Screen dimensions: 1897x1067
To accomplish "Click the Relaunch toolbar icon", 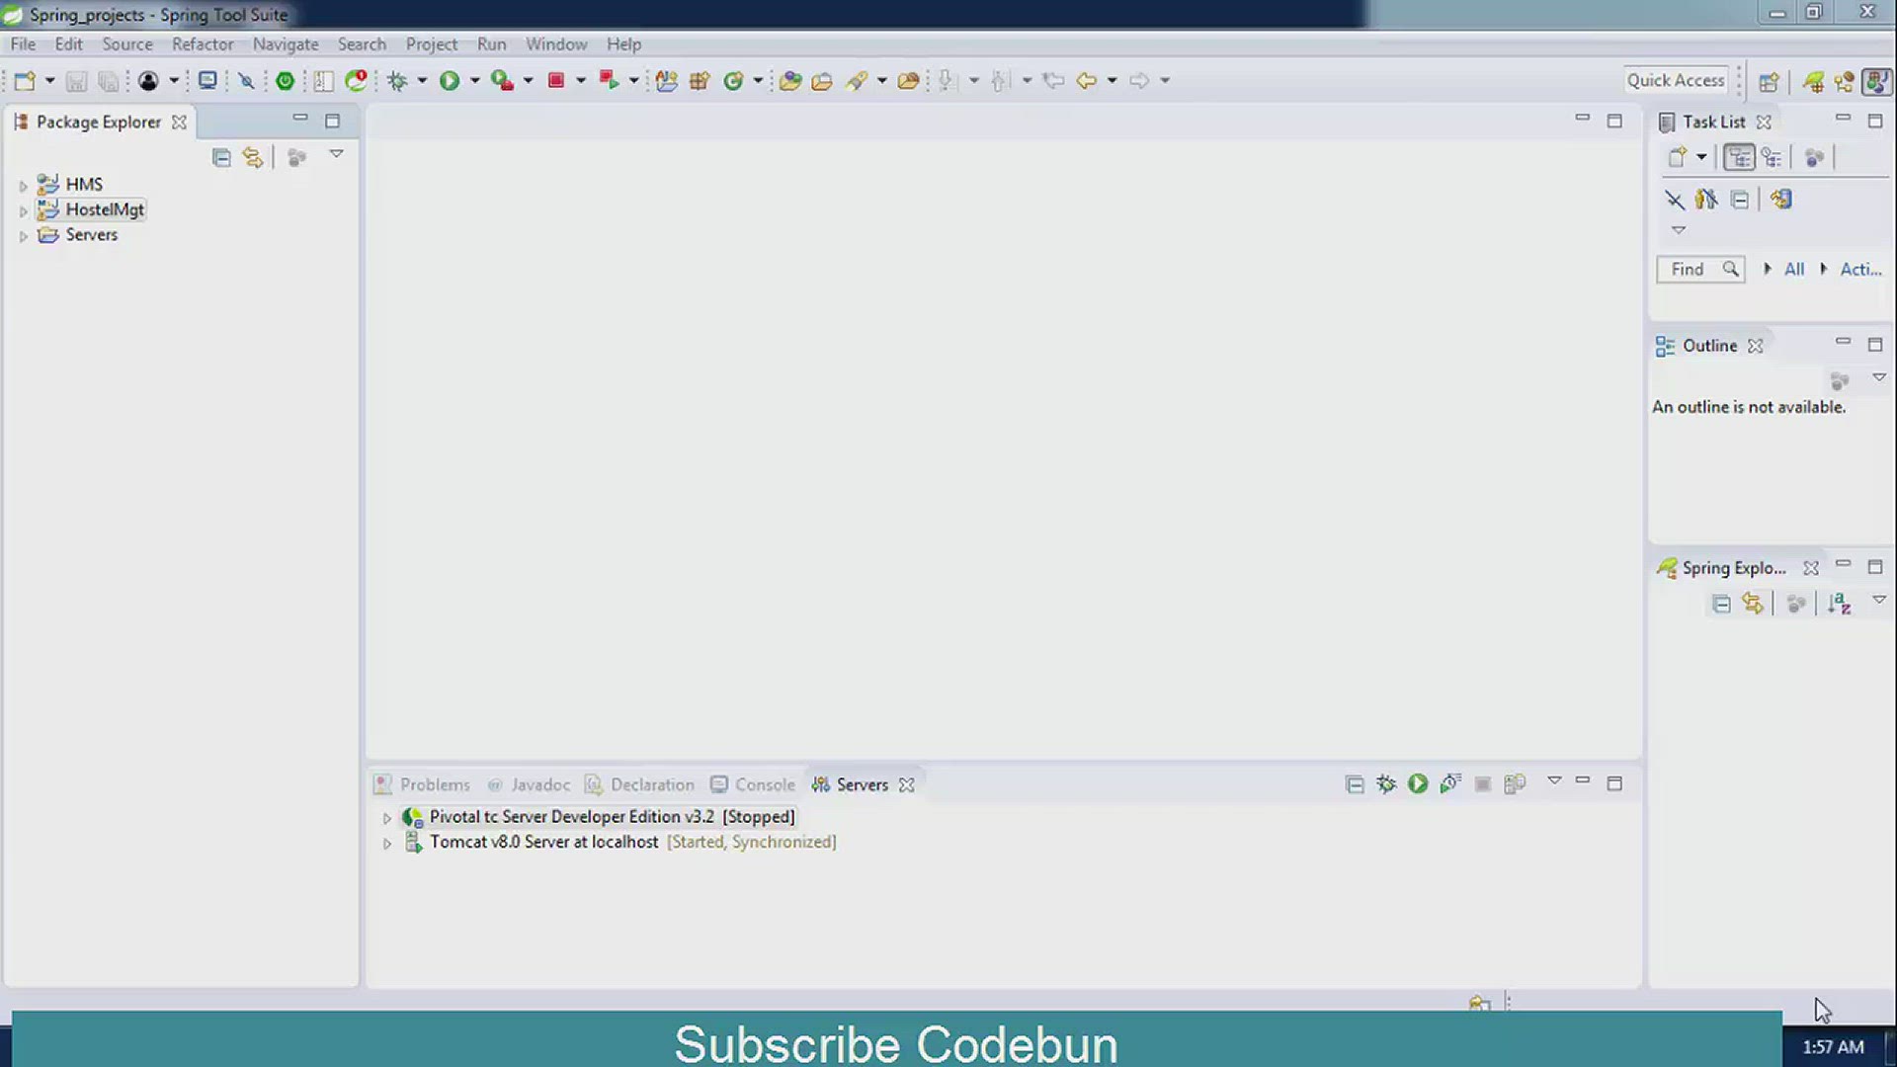I will [x=609, y=81].
